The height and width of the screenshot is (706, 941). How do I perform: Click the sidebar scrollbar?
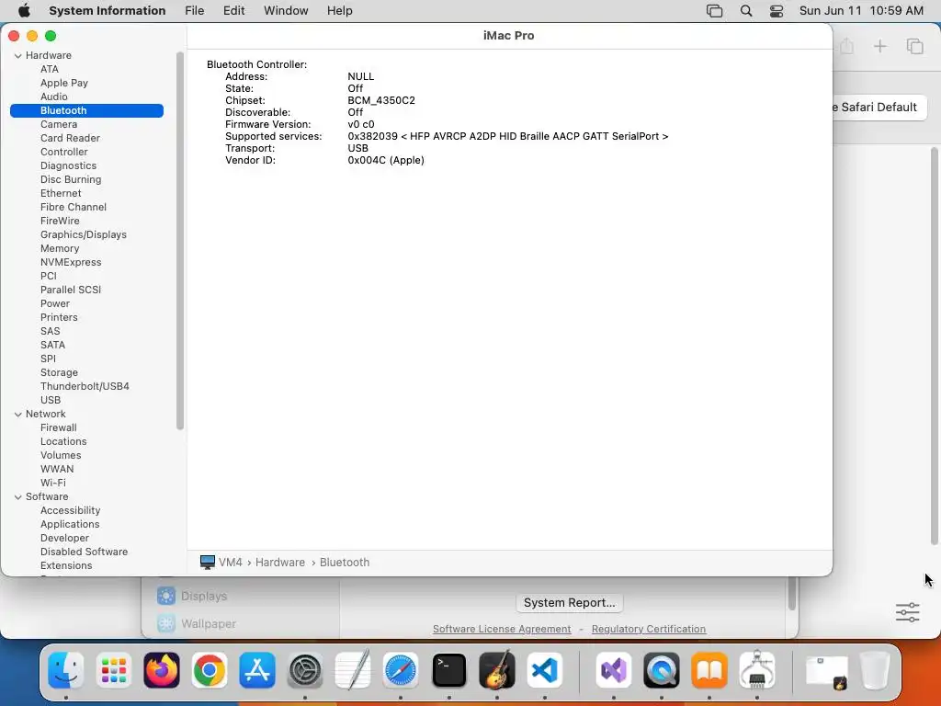coord(179,240)
